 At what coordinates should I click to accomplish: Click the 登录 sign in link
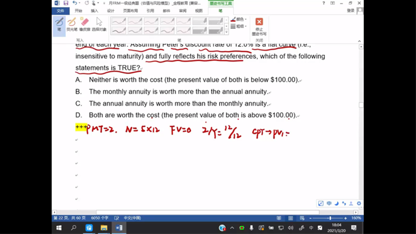point(351,11)
